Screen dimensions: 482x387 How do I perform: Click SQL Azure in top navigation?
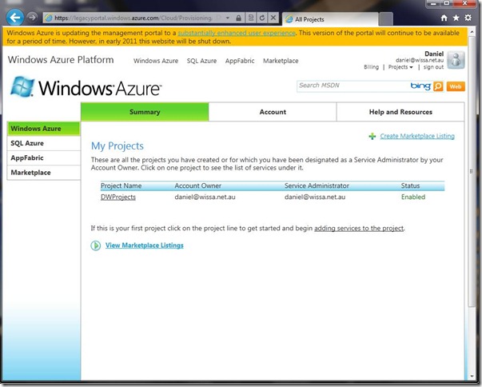(x=201, y=61)
